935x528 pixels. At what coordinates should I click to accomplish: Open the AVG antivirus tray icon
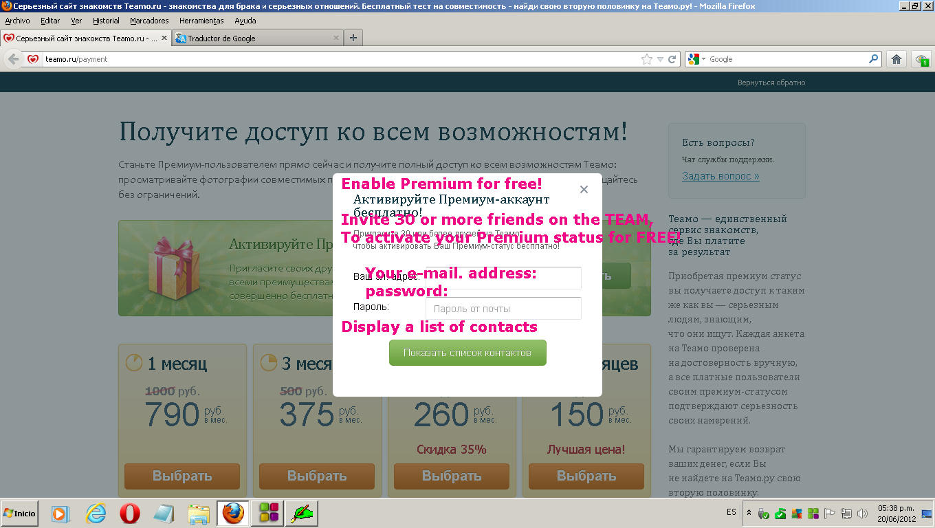click(797, 514)
